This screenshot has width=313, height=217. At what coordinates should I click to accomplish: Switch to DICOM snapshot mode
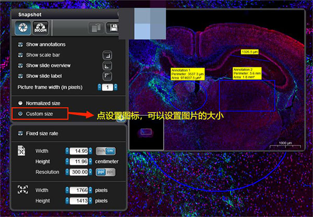[x=41, y=27]
